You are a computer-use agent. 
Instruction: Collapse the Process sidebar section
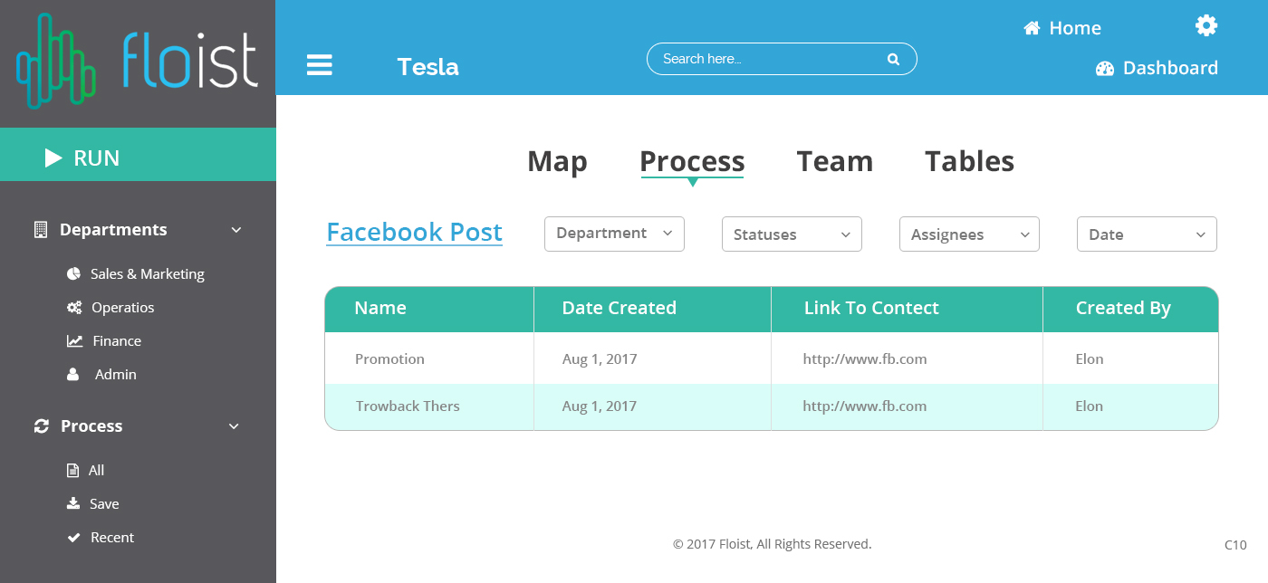(234, 426)
